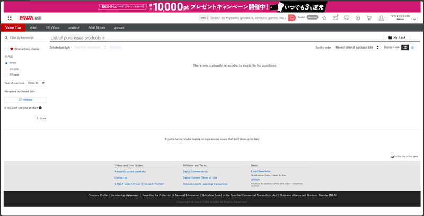Screen dimensions: 424x216
Task: Click the info icon beside don't see your product
Action: click(x=40, y=108)
